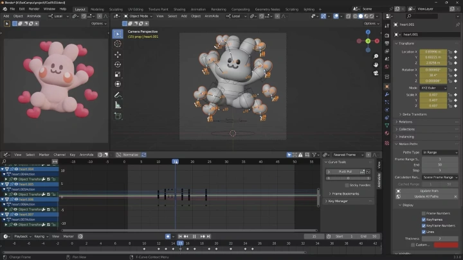Select the Cursor tool
This screenshot has height=260, width=463.
pyautogui.click(x=118, y=44)
